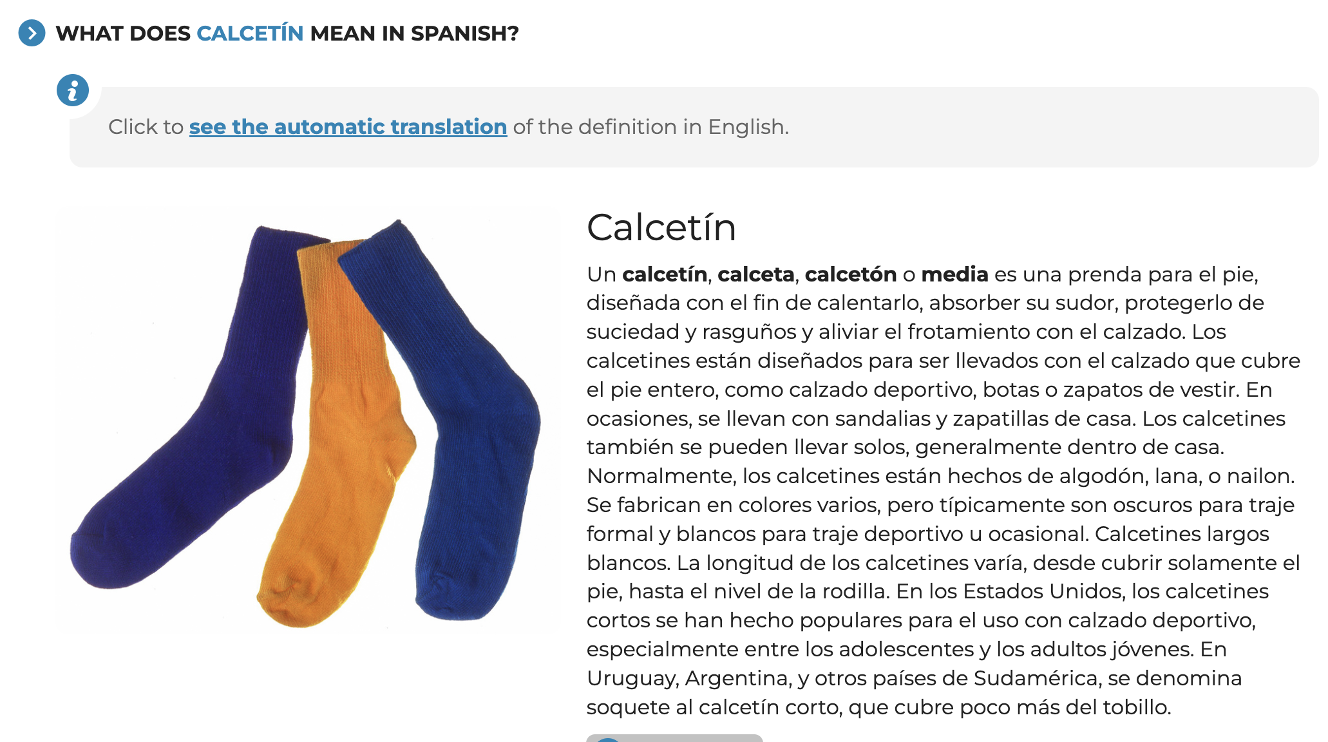
Task: Click the blue chevron icon beside the heading
Action: pyautogui.click(x=32, y=33)
